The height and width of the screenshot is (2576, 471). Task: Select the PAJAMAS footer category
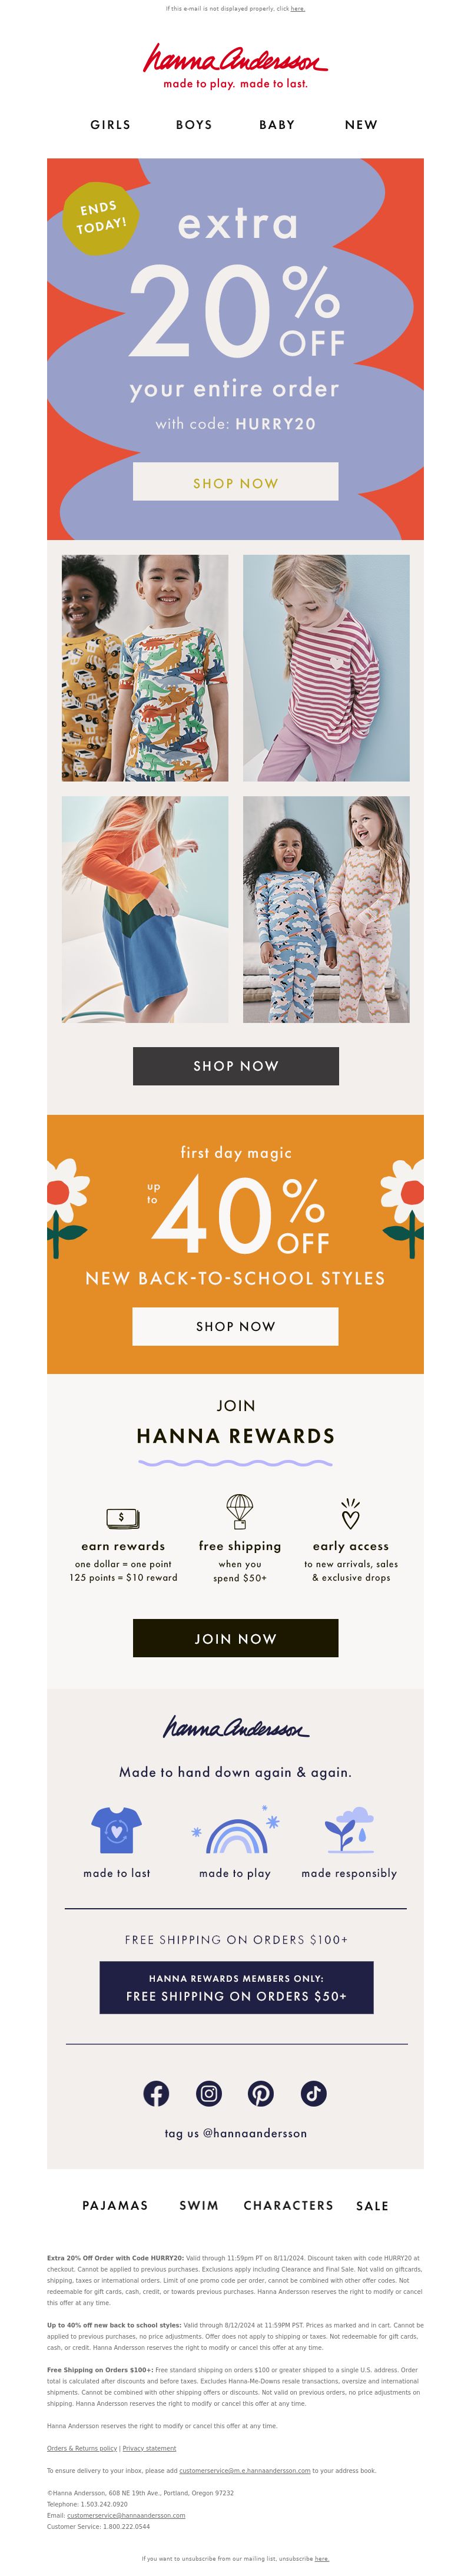click(115, 2205)
